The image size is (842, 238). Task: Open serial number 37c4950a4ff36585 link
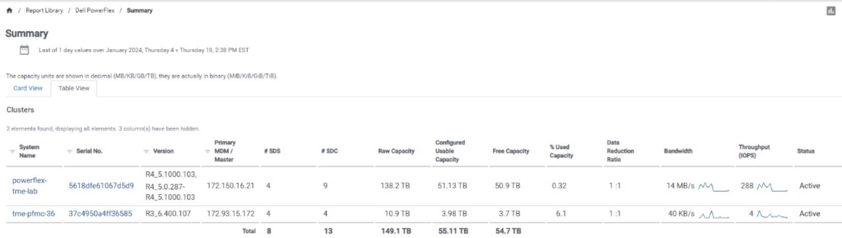100,214
